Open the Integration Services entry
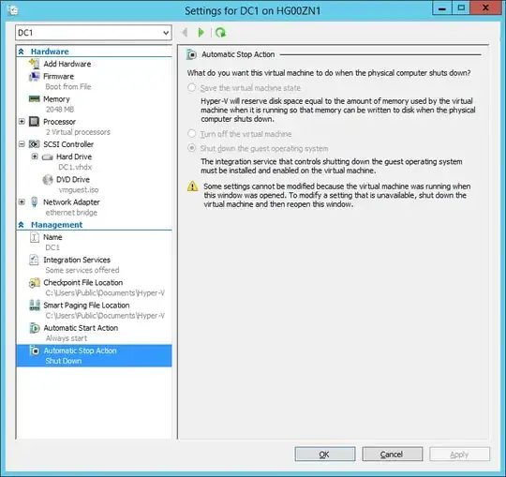Image resolution: width=506 pixels, height=477 pixels. click(x=77, y=260)
